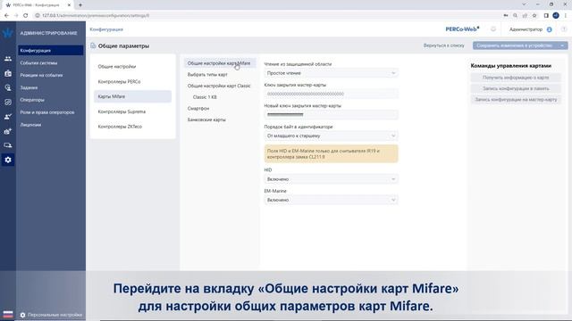572x321 pixels.
Task: Expand the HID dropdown set to Включено
Action: coord(331,179)
